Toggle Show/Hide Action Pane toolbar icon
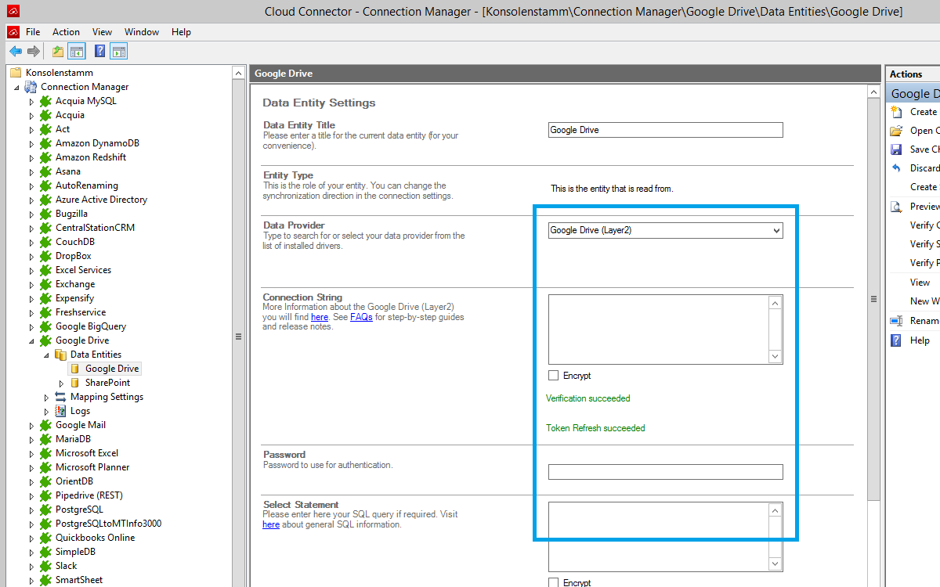The width and height of the screenshot is (940, 587). tap(118, 52)
